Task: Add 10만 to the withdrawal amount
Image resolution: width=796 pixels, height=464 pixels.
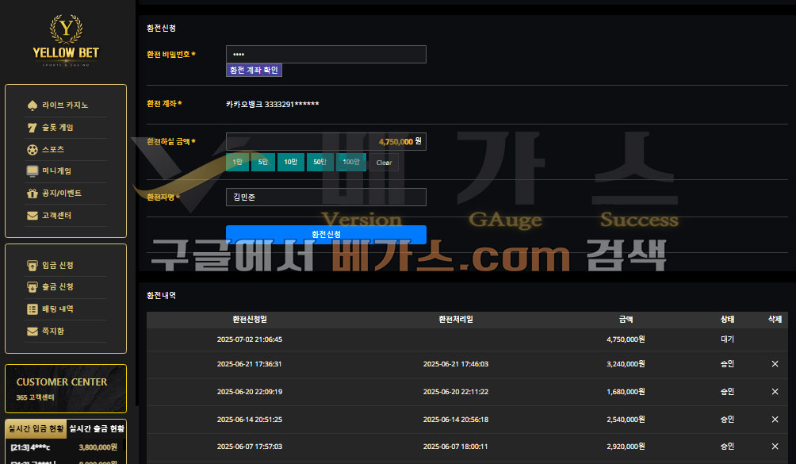Action: click(x=290, y=162)
